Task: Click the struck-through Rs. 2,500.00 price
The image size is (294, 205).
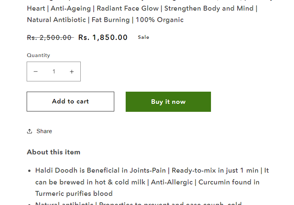Action: coord(50,37)
